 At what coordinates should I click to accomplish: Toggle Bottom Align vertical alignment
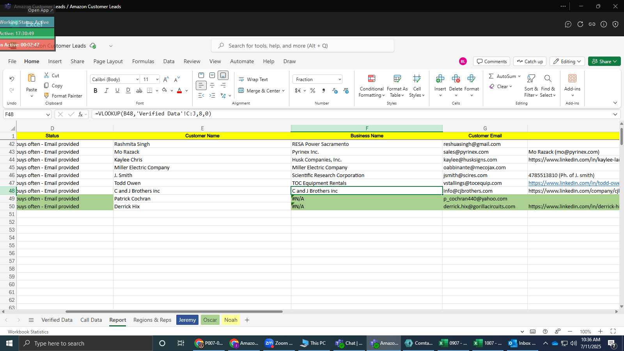tap(223, 75)
